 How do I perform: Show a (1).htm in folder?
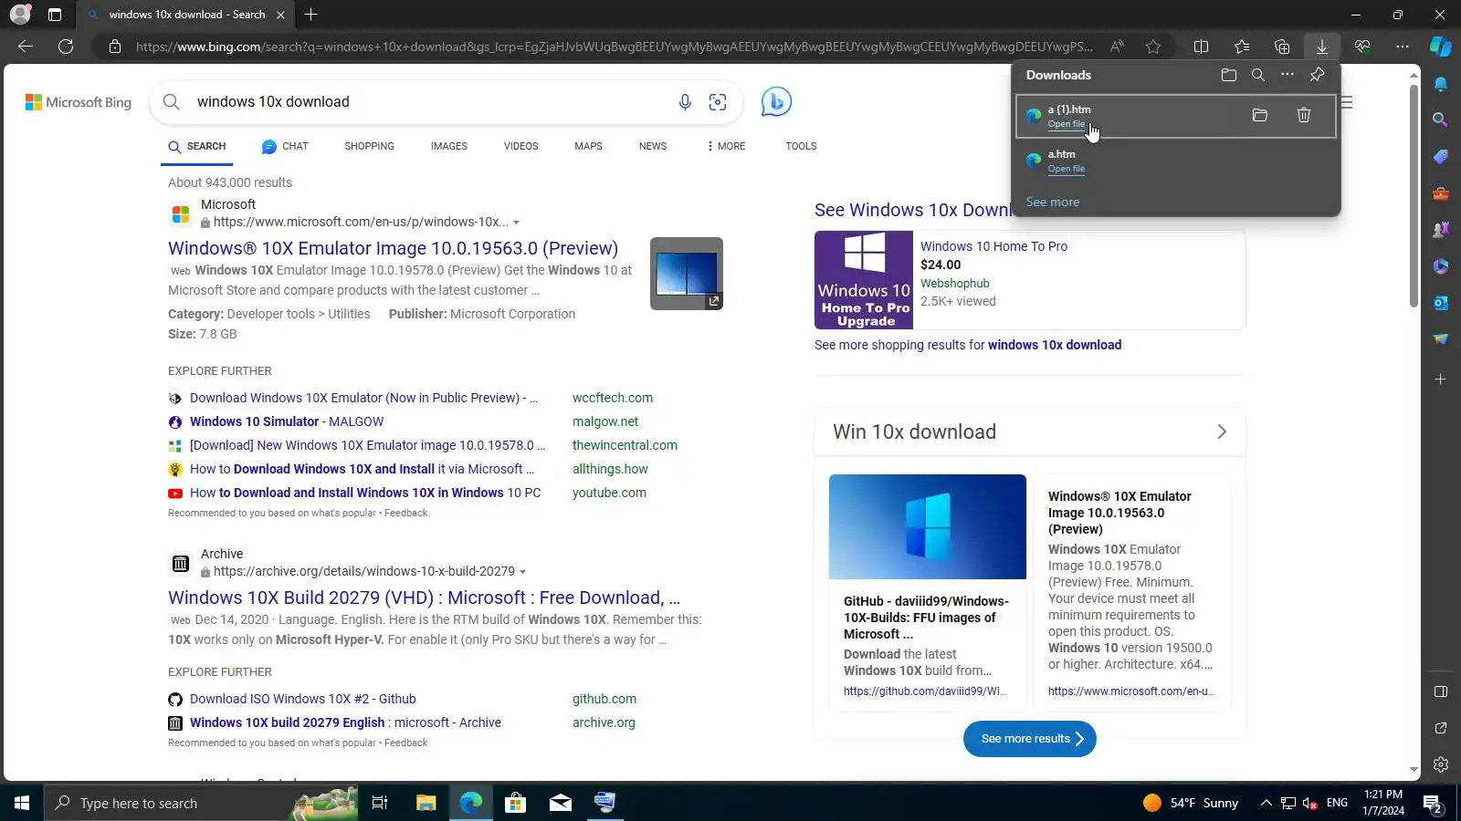click(1260, 115)
